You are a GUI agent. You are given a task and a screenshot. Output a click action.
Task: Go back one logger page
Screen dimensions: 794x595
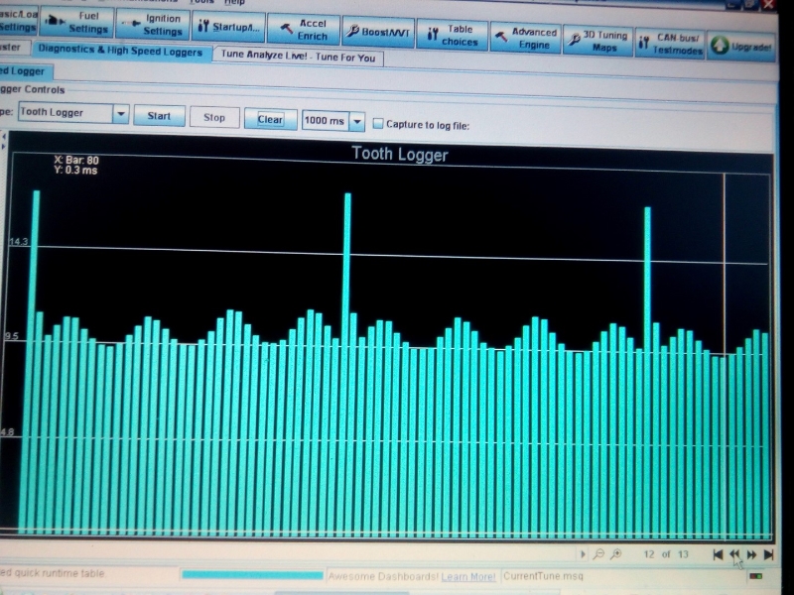(x=734, y=554)
